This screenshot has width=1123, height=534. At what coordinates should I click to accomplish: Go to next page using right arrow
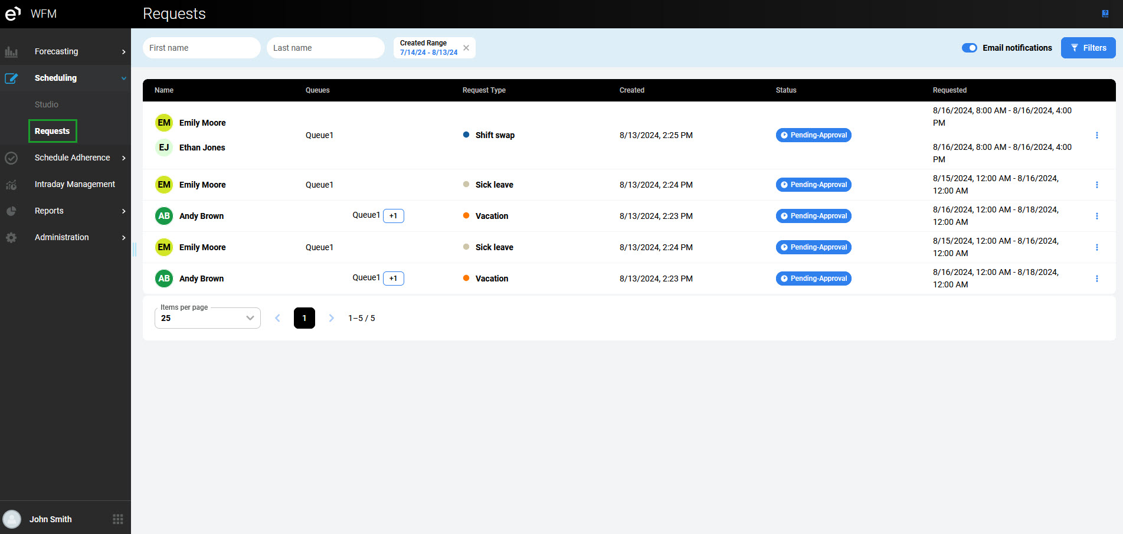coord(332,318)
